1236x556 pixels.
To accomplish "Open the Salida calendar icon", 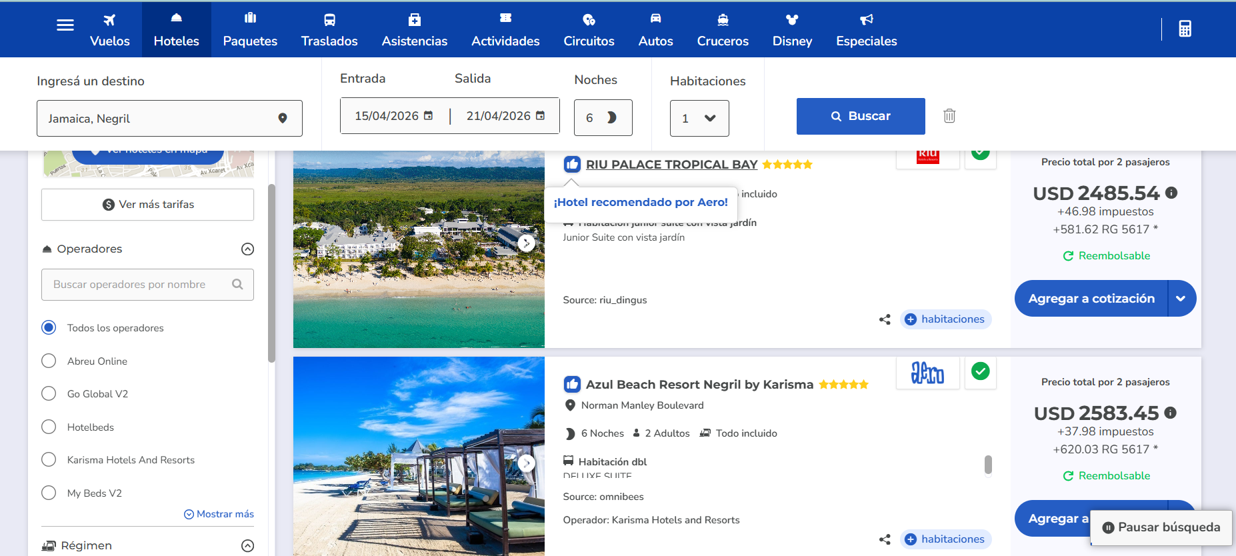I will coord(541,115).
